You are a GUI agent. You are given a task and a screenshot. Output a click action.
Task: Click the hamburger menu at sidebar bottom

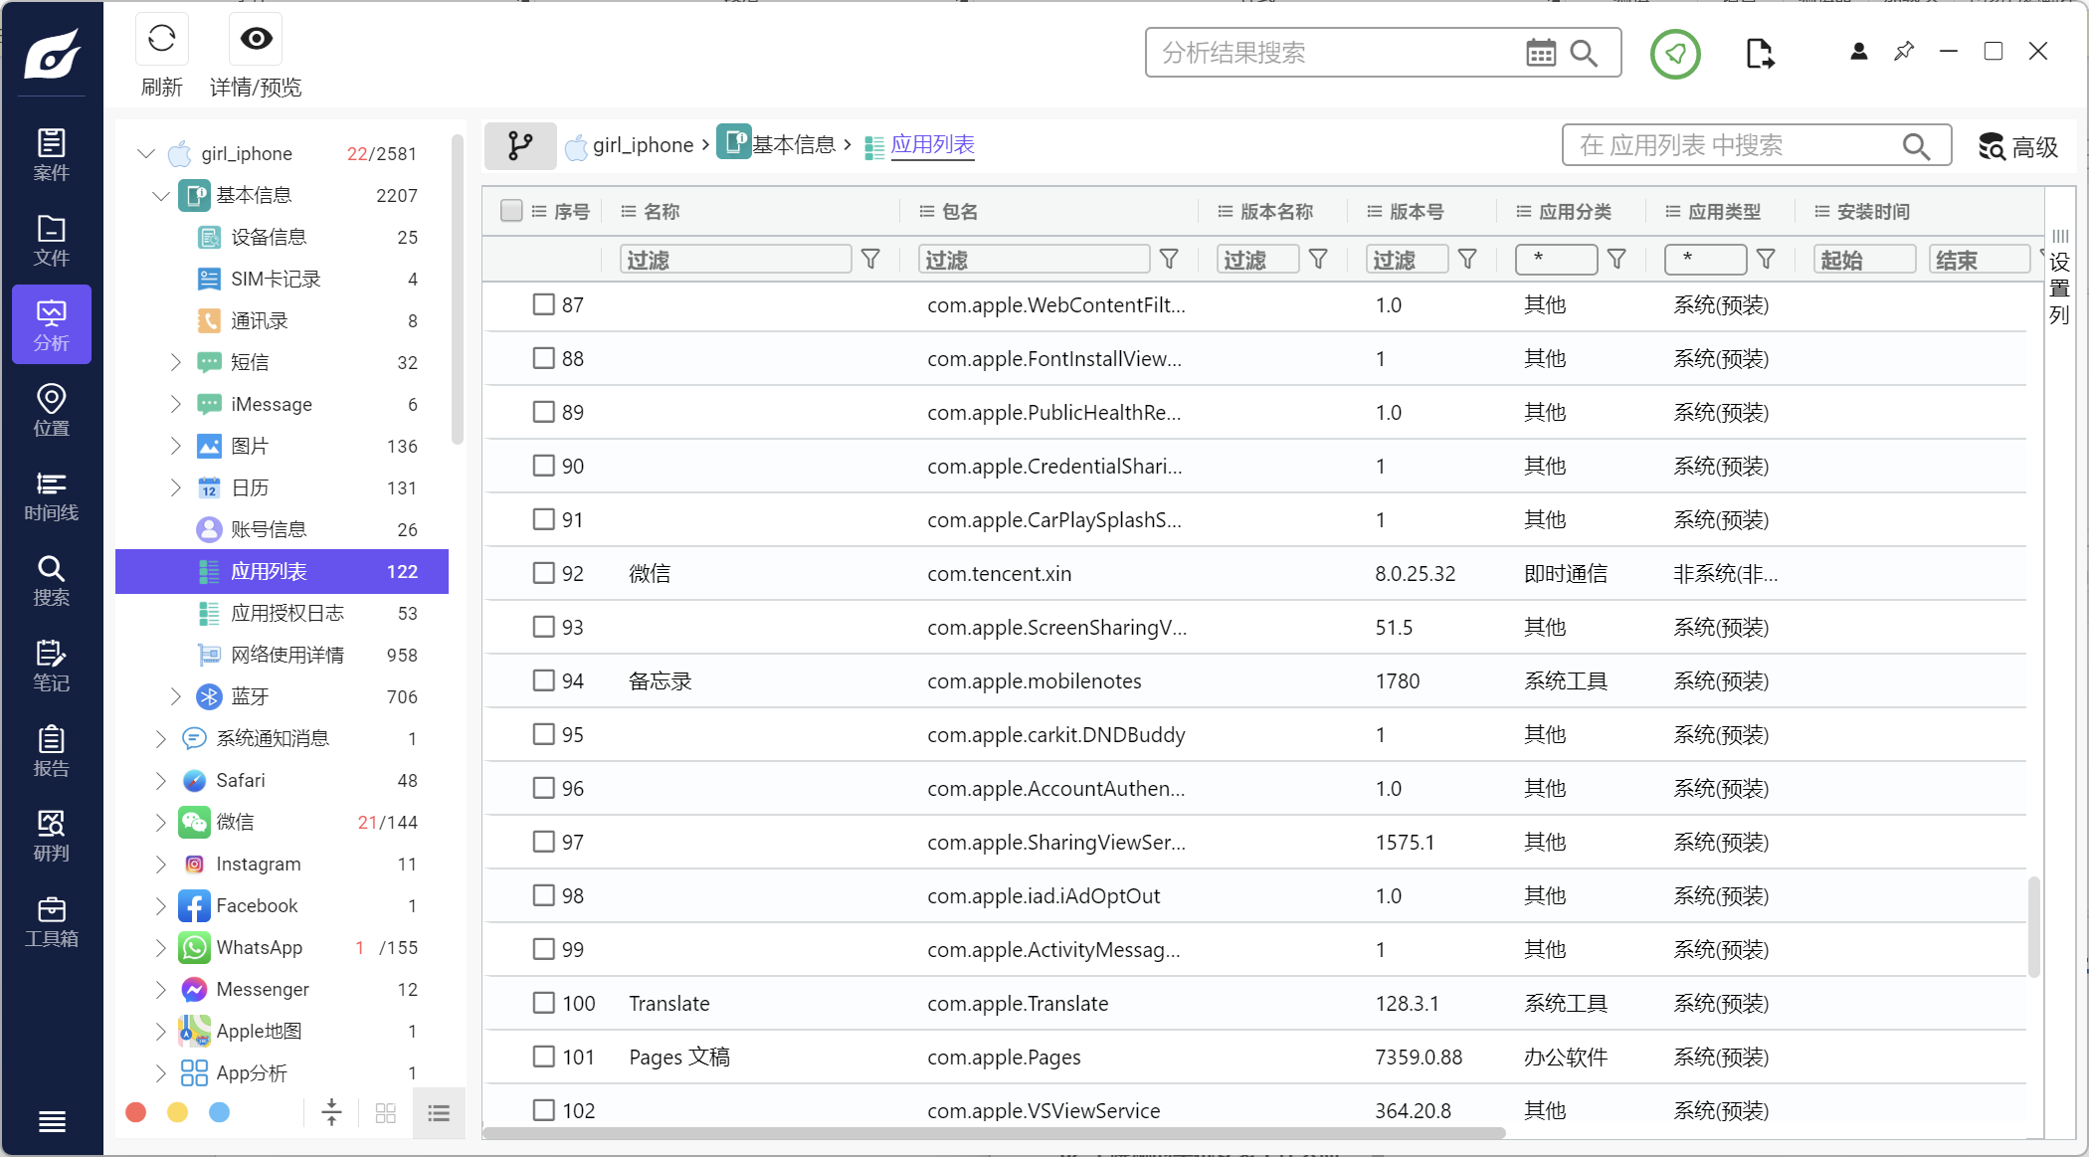pos(52,1121)
